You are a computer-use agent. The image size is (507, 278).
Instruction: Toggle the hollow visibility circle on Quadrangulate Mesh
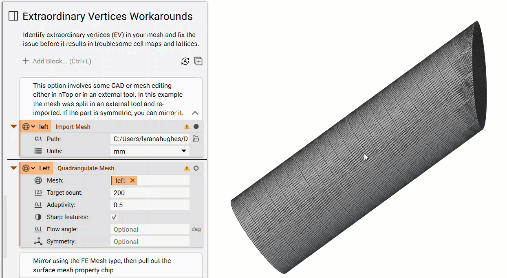point(196,168)
